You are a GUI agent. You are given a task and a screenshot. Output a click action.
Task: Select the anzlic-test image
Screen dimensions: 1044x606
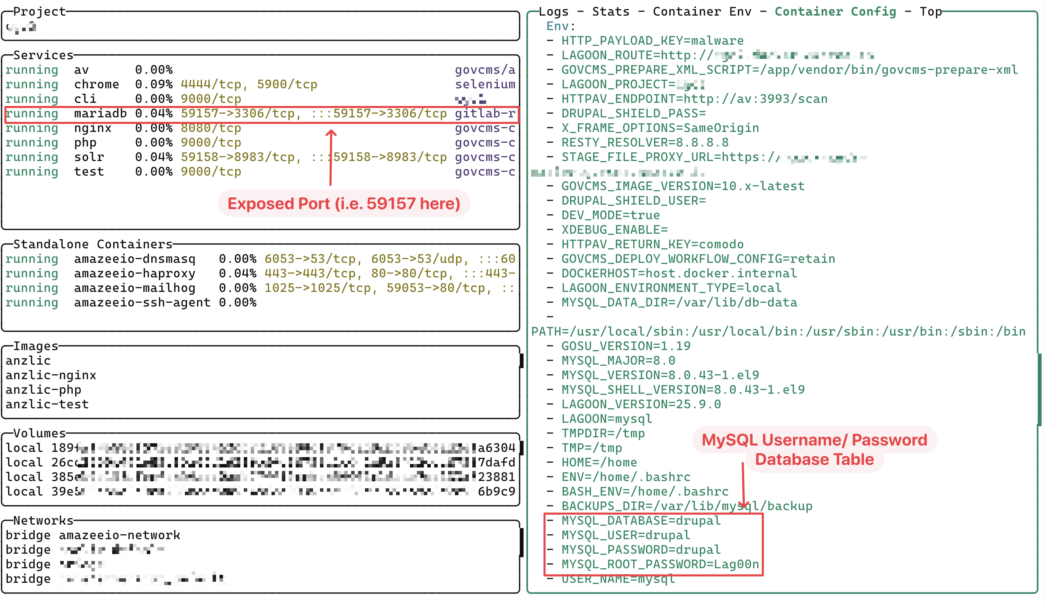pos(47,404)
